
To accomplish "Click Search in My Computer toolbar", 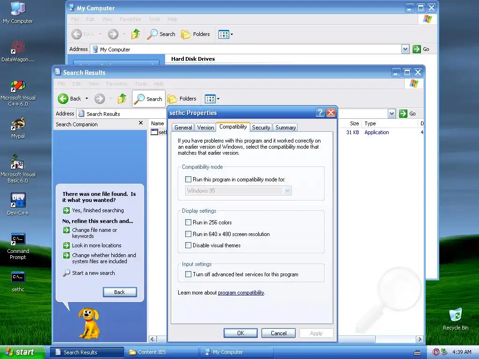I will click(161, 34).
